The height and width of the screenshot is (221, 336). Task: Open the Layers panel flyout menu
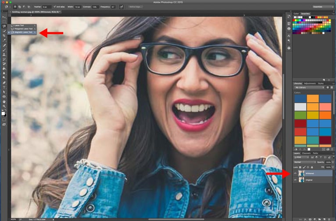click(x=333, y=153)
